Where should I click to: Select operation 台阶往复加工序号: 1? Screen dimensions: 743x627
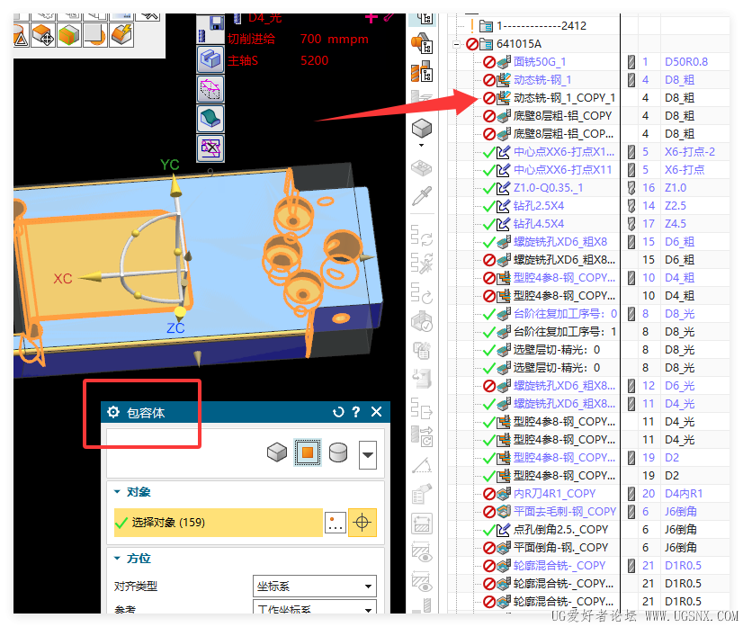[x=565, y=332]
